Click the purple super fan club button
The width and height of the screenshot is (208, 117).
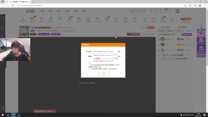point(186,35)
